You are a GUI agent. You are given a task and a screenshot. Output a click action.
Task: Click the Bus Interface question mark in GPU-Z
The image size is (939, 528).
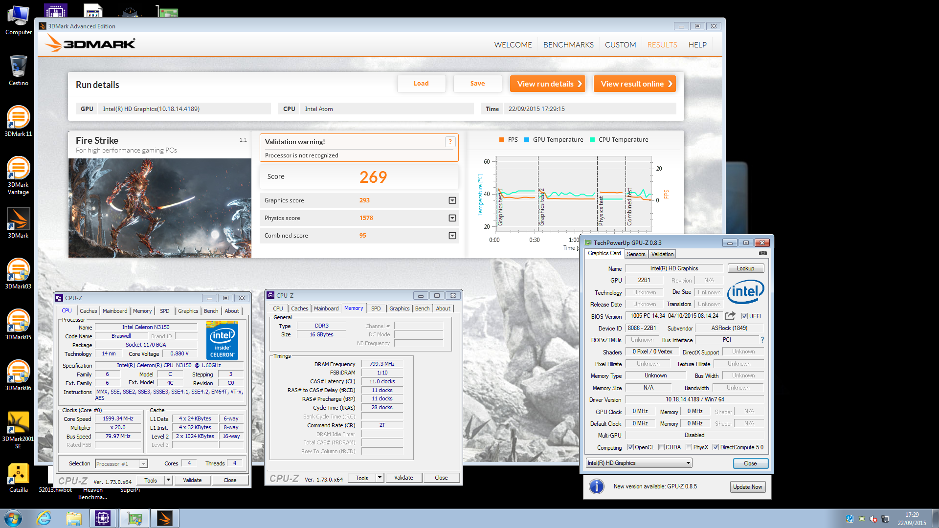point(762,340)
